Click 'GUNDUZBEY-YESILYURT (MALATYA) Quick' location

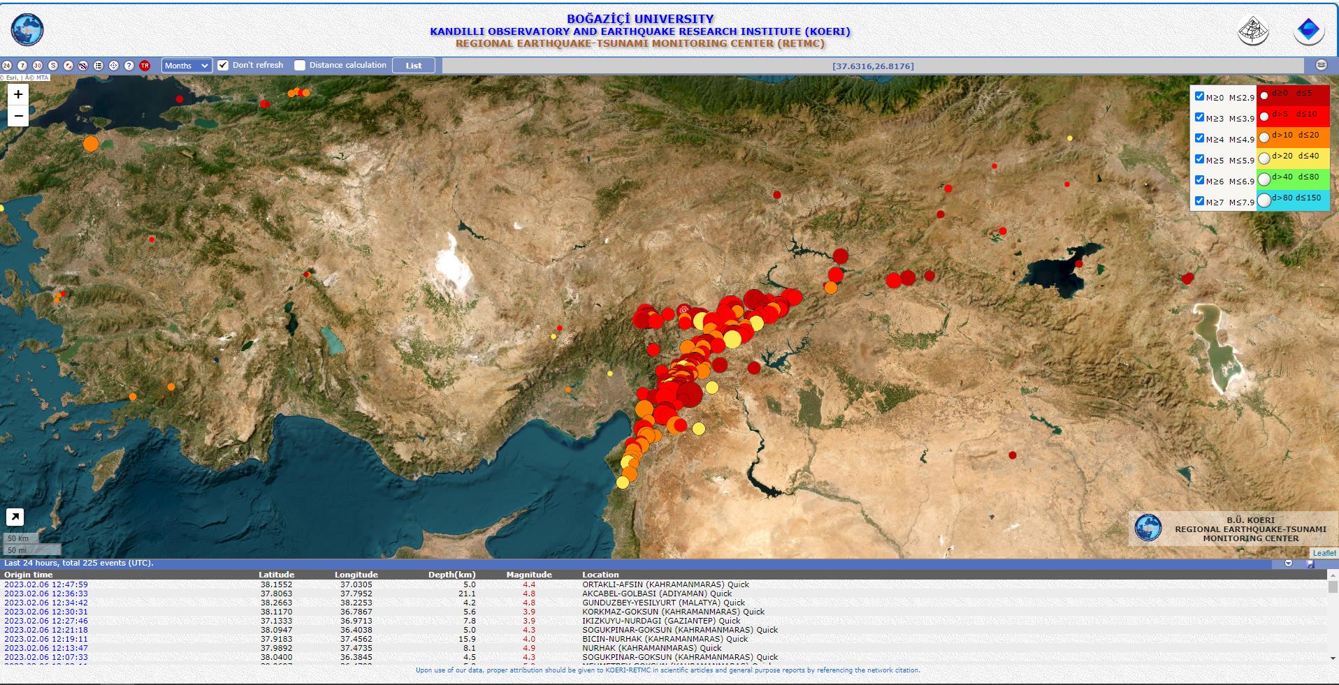tap(664, 603)
